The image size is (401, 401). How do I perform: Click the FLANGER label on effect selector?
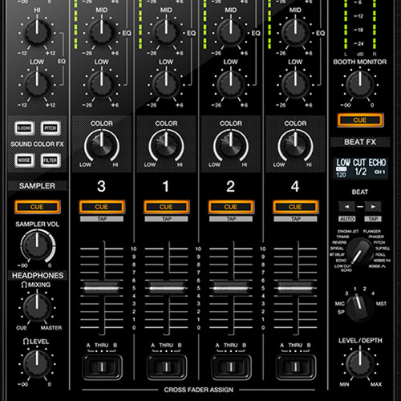coord(372,231)
